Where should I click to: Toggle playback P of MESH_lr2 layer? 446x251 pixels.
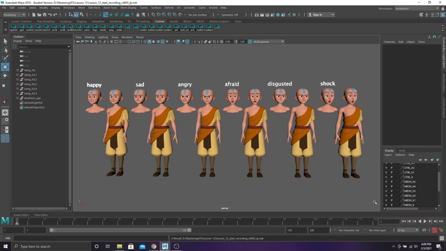point(392,196)
